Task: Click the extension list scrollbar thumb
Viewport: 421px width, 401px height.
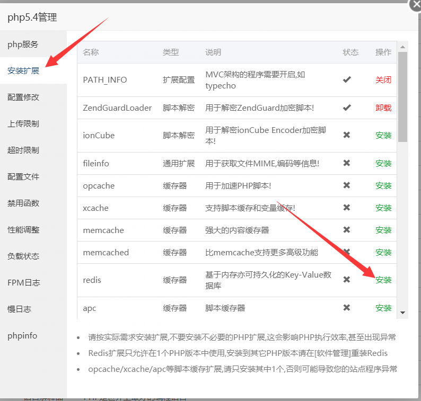Action: [402, 96]
